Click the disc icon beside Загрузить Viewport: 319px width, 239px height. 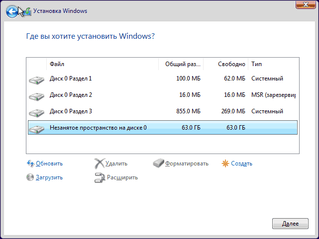pyautogui.click(x=30, y=177)
